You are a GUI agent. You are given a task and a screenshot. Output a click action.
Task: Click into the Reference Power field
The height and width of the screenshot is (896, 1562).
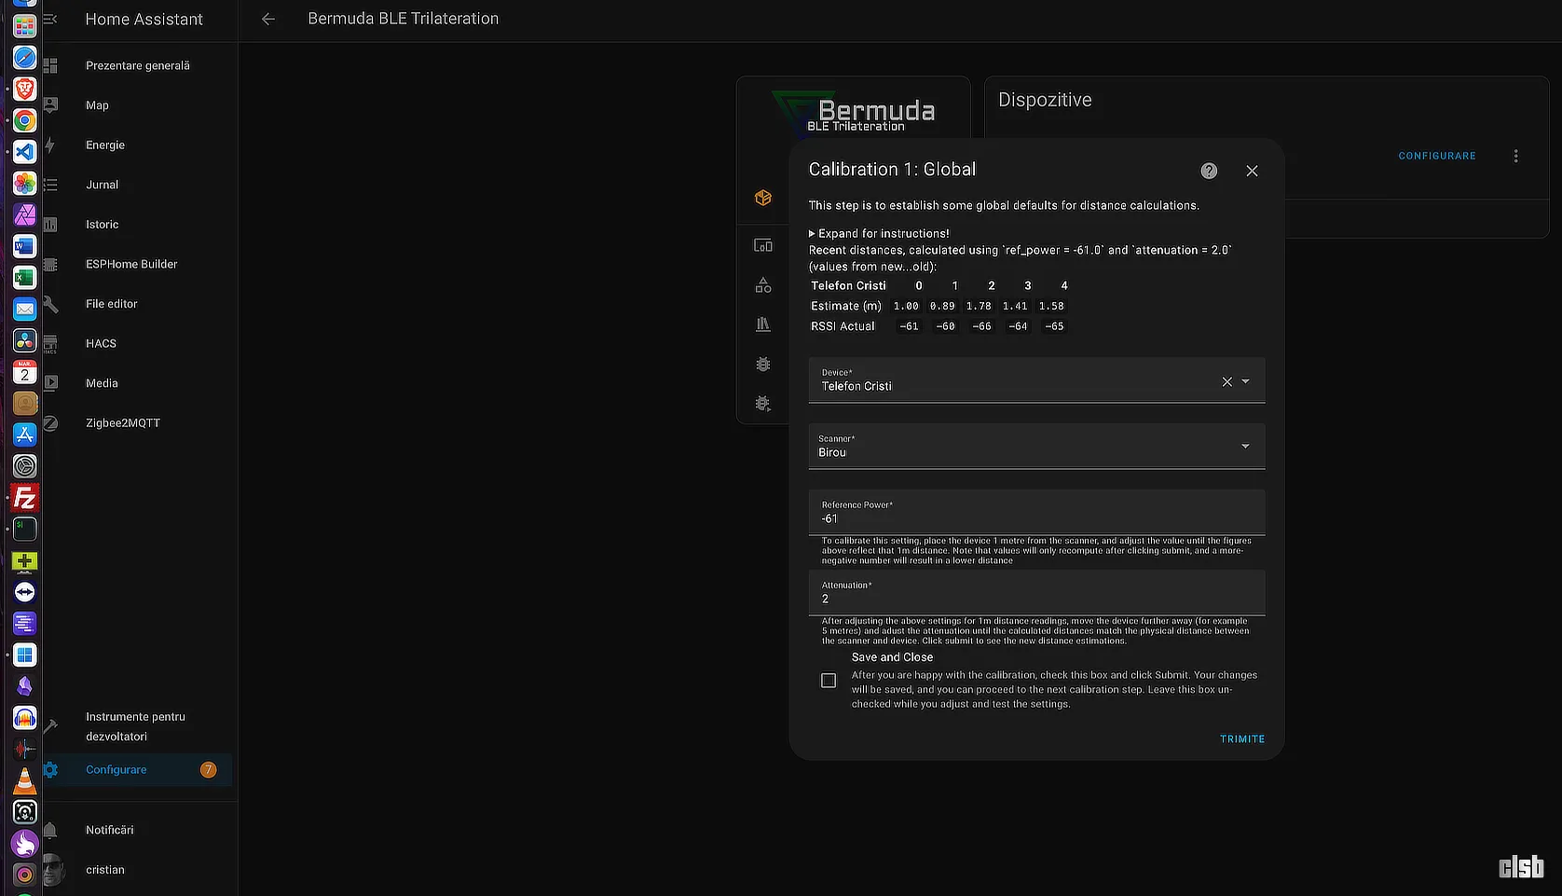pyautogui.click(x=1036, y=513)
